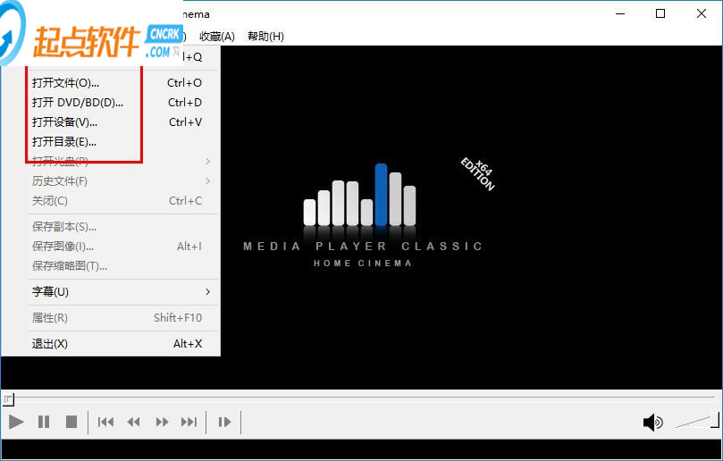Skip to previous track button
723x461 pixels.
pos(105,422)
